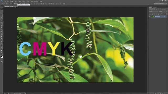Open the blend mode dropdown
168x94 pixels.
pos(154,11)
